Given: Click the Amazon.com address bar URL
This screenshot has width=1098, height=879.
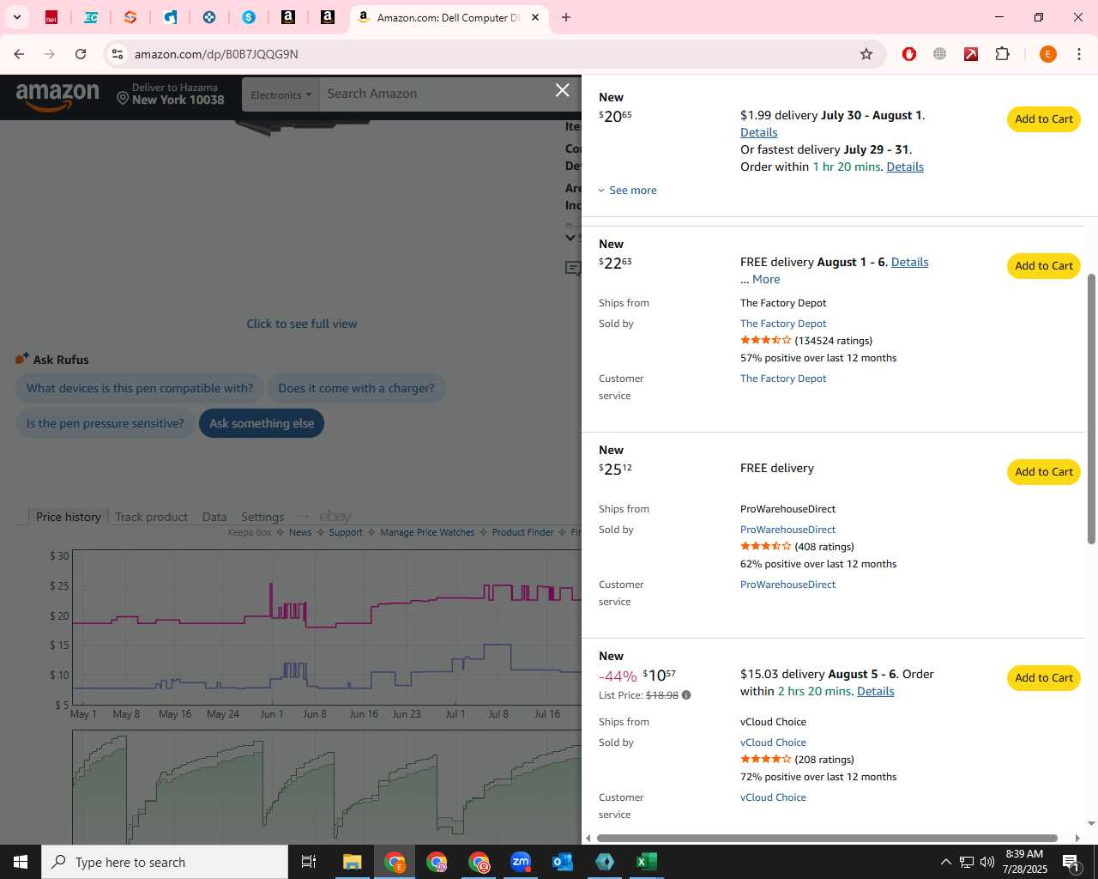Looking at the screenshot, I should point(216,54).
